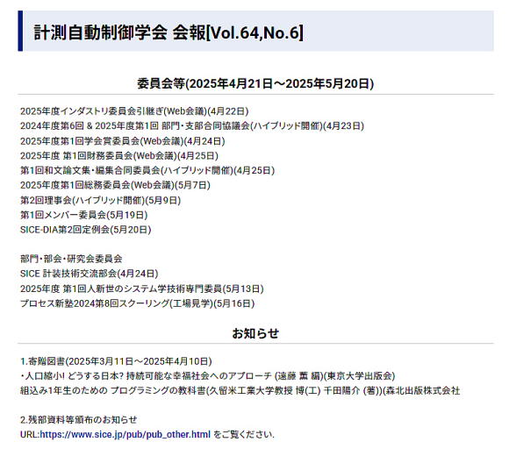Screen dimensions: 509x449
Task: Select the 人口縮小! どうする日本? book entry
Action: [208, 375]
